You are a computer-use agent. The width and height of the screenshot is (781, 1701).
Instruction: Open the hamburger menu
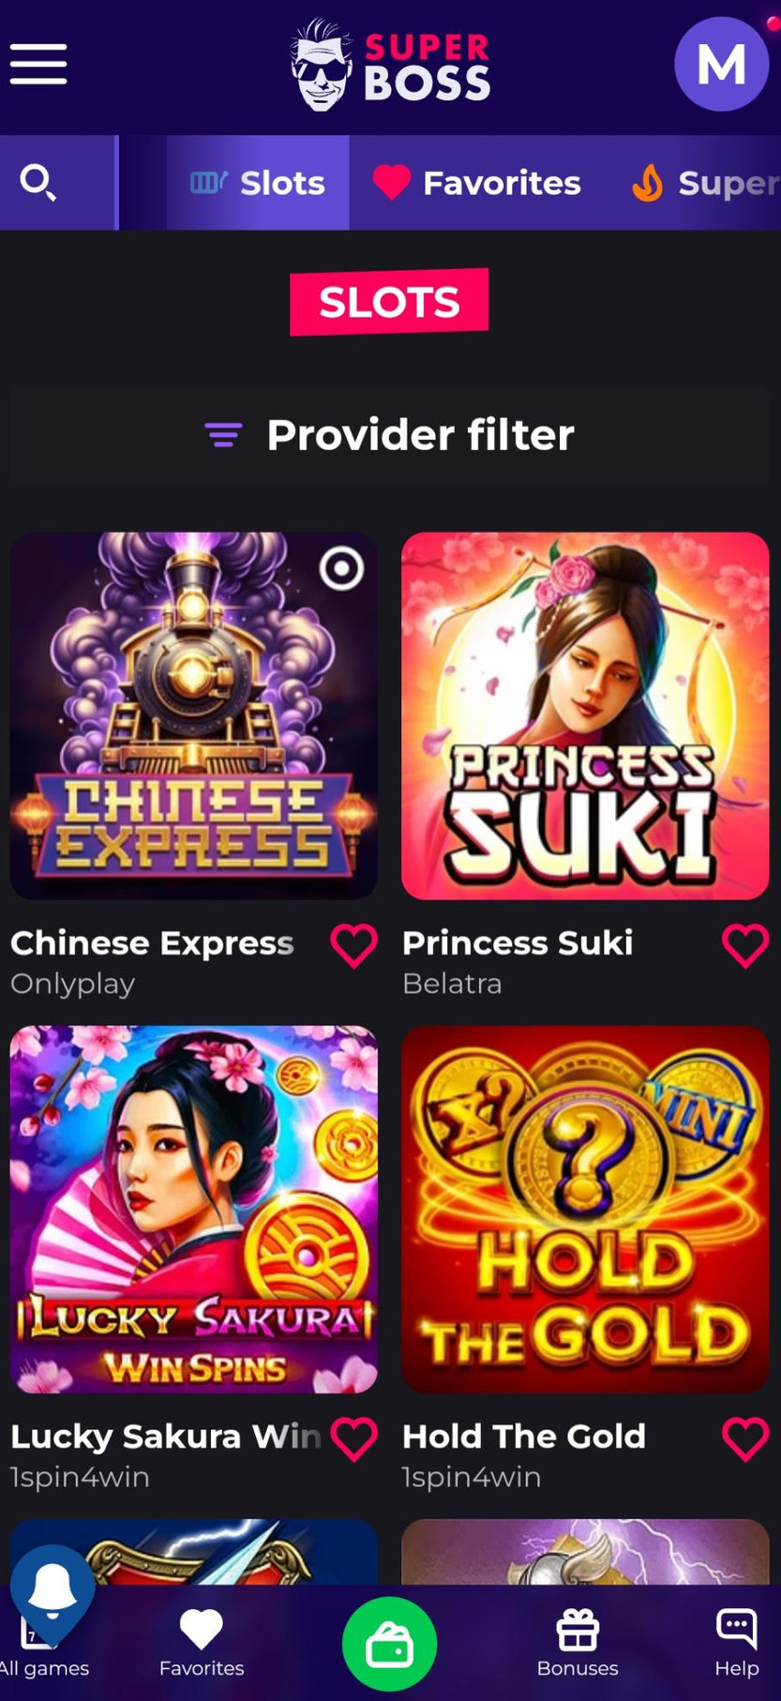38,64
